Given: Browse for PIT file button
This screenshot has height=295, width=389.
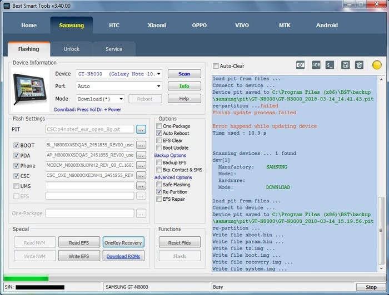Looking at the screenshot, I should pyautogui.click(x=141, y=129).
